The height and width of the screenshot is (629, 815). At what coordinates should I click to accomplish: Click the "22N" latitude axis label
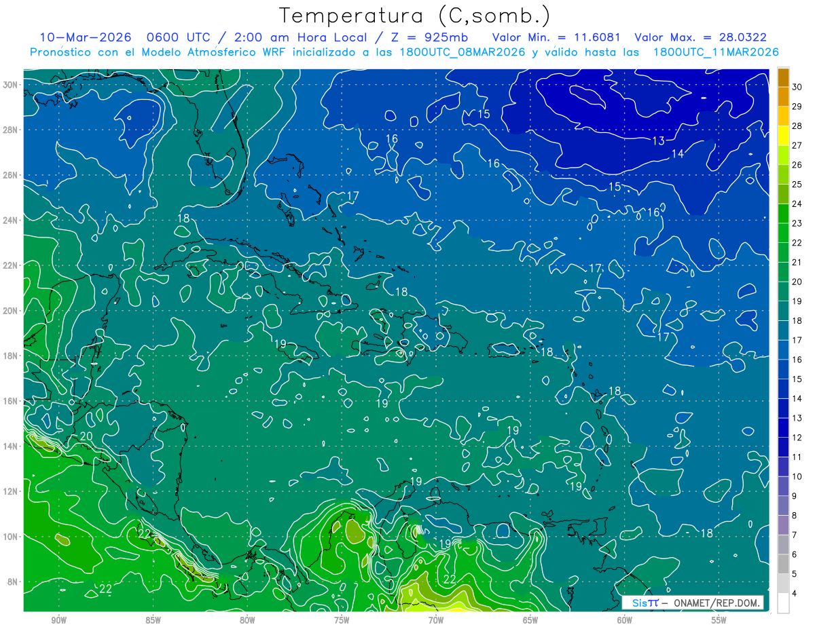point(10,265)
